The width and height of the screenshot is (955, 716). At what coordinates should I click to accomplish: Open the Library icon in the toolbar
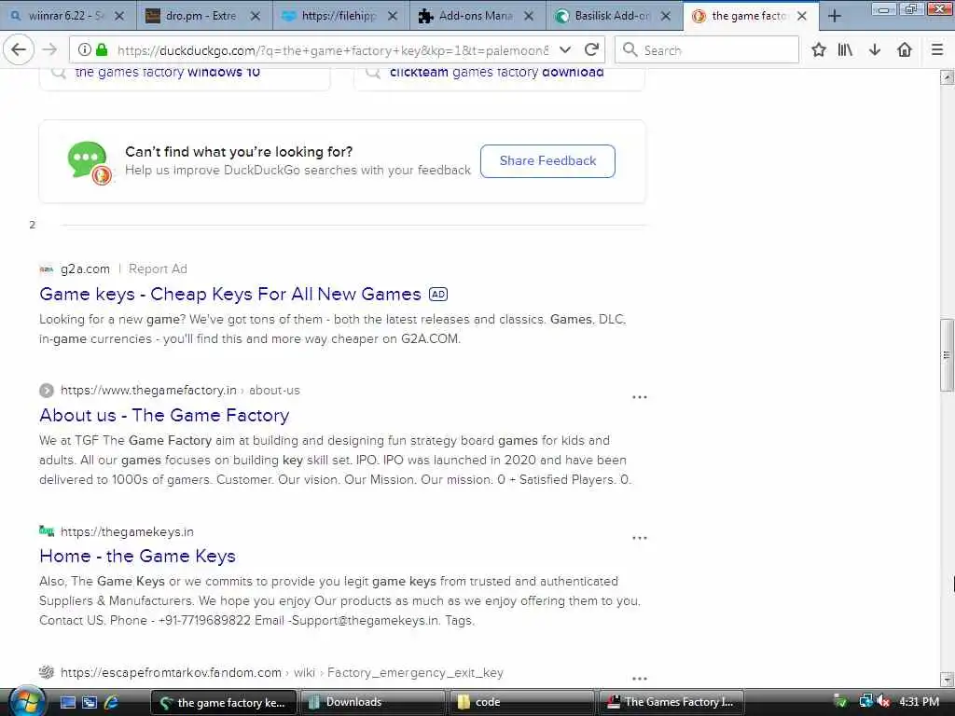845,50
